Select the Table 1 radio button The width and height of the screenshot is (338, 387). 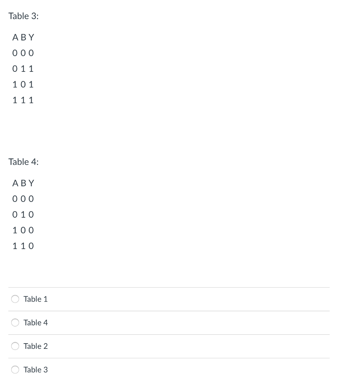(15, 299)
